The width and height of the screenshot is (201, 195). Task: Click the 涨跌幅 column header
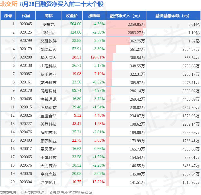click(94, 15)
